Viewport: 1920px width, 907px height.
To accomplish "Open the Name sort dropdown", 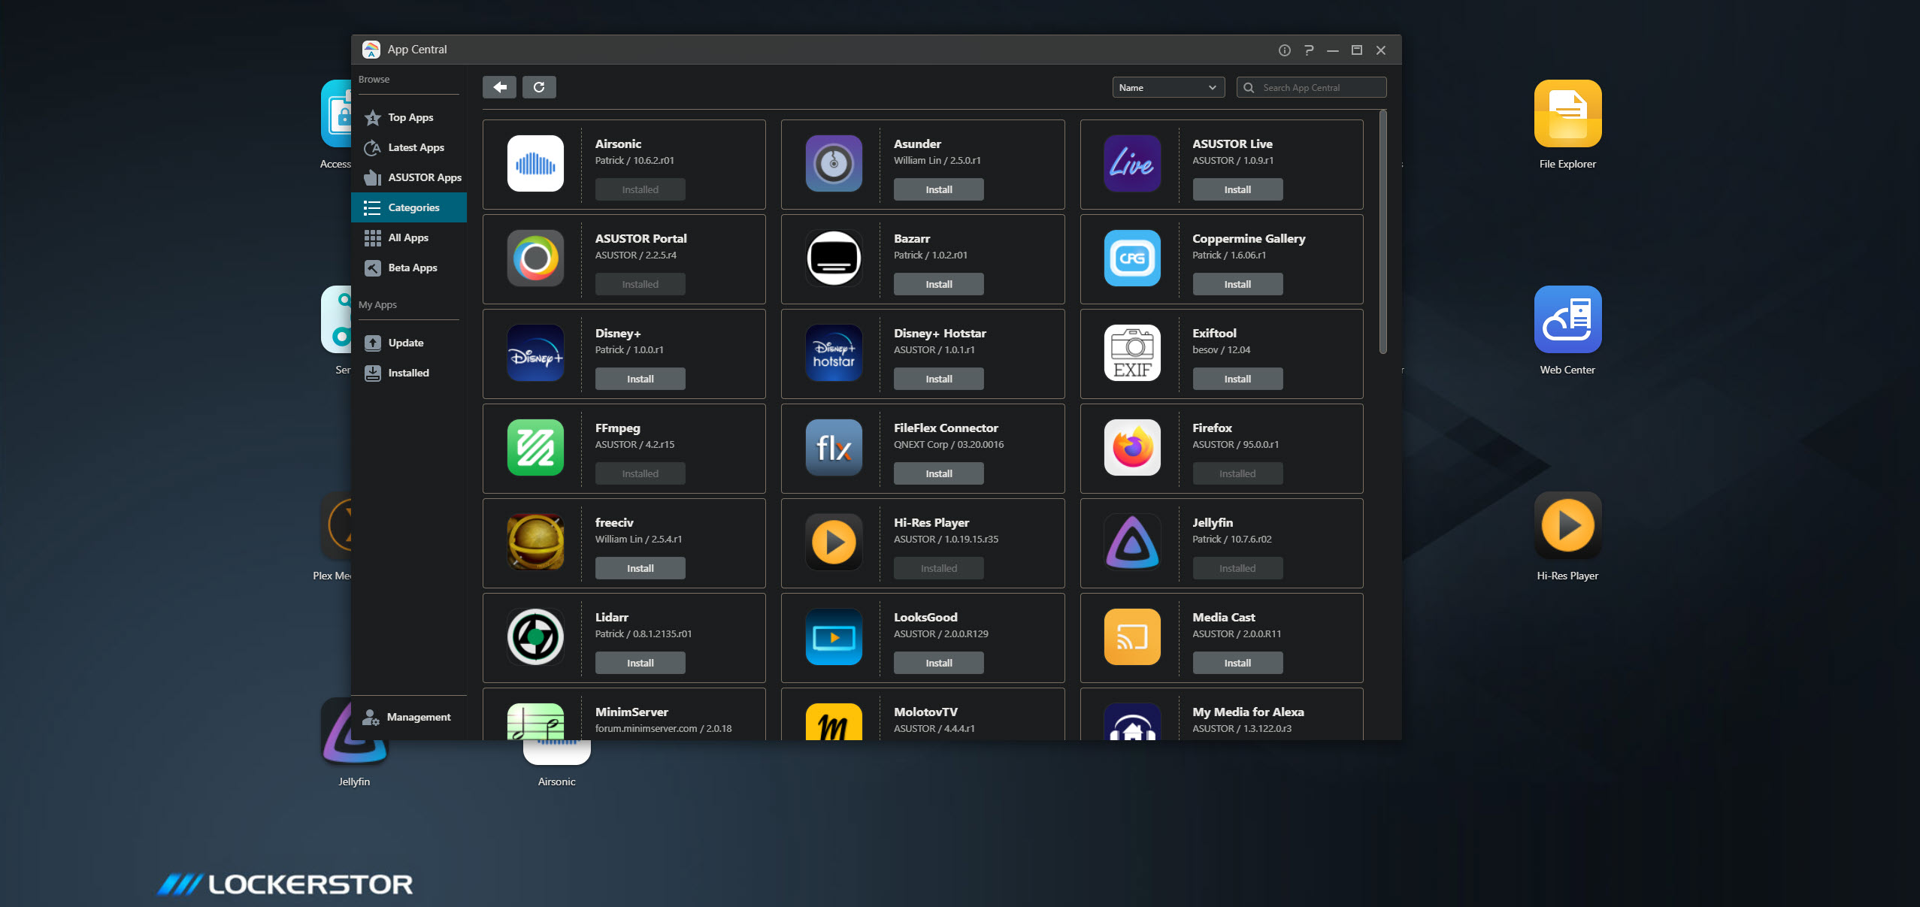I will coord(1166,87).
